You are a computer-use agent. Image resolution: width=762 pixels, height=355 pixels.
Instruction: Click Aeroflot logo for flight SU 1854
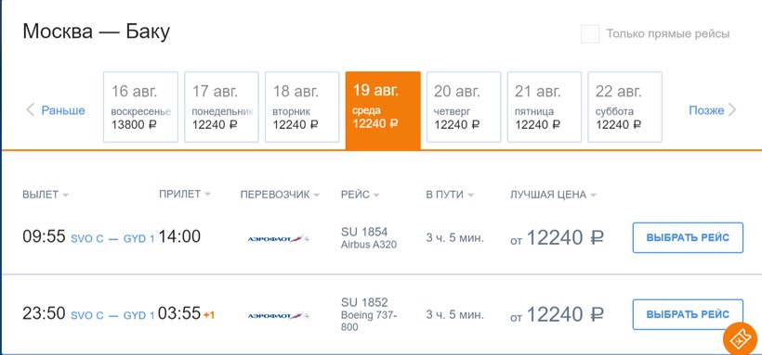click(x=279, y=238)
